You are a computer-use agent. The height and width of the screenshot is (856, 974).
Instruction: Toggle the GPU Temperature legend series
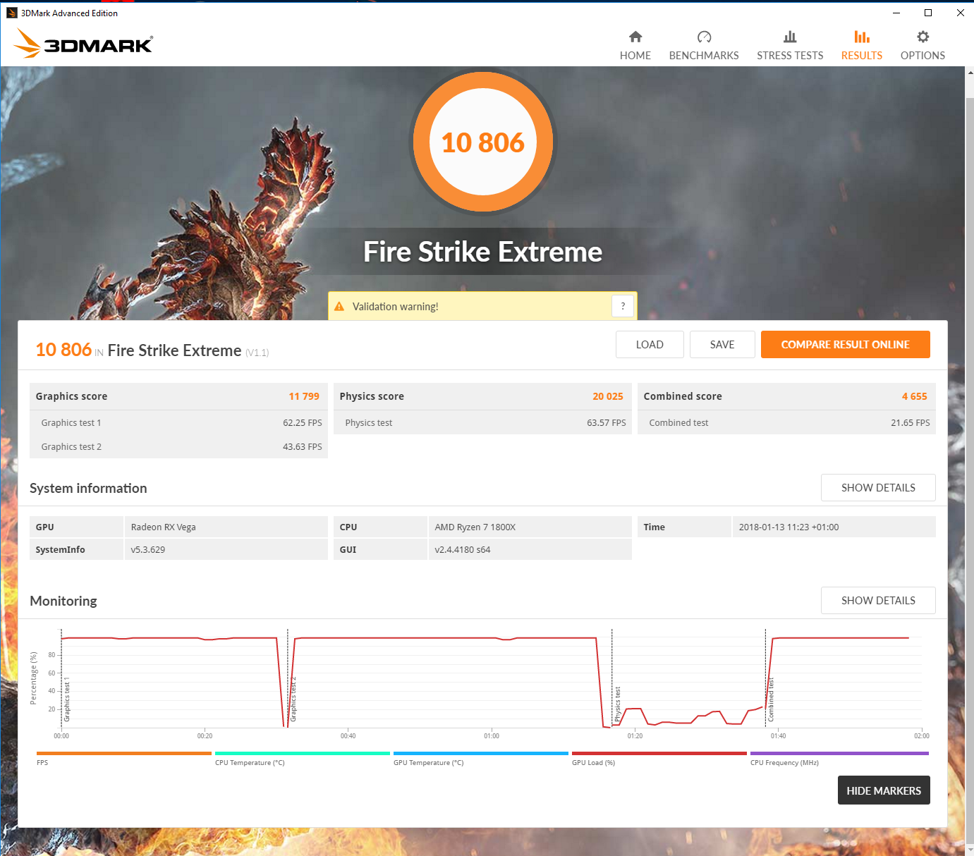coord(480,758)
